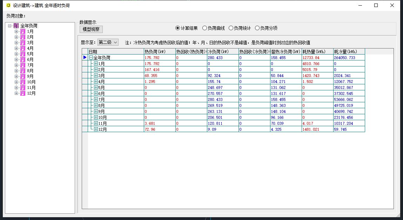
Task: Click the 1月 month icon in left tree
Action: tap(22, 31)
